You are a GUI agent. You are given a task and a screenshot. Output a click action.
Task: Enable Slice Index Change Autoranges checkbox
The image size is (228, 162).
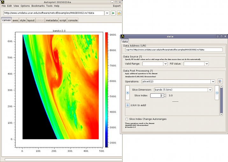coord(127,119)
